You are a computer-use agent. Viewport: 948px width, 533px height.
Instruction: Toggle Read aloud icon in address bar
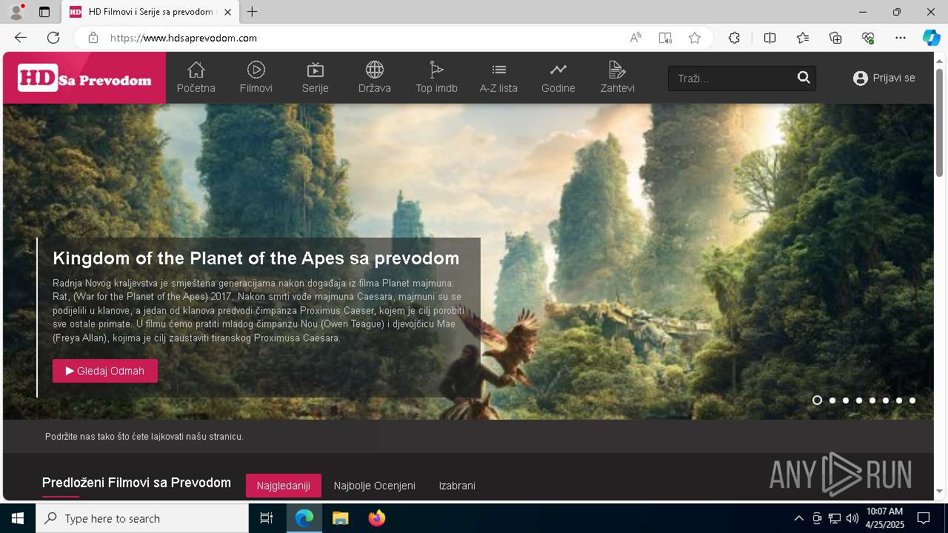(635, 38)
